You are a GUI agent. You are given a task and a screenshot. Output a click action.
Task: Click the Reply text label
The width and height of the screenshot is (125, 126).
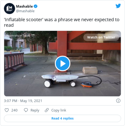[35, 110]
